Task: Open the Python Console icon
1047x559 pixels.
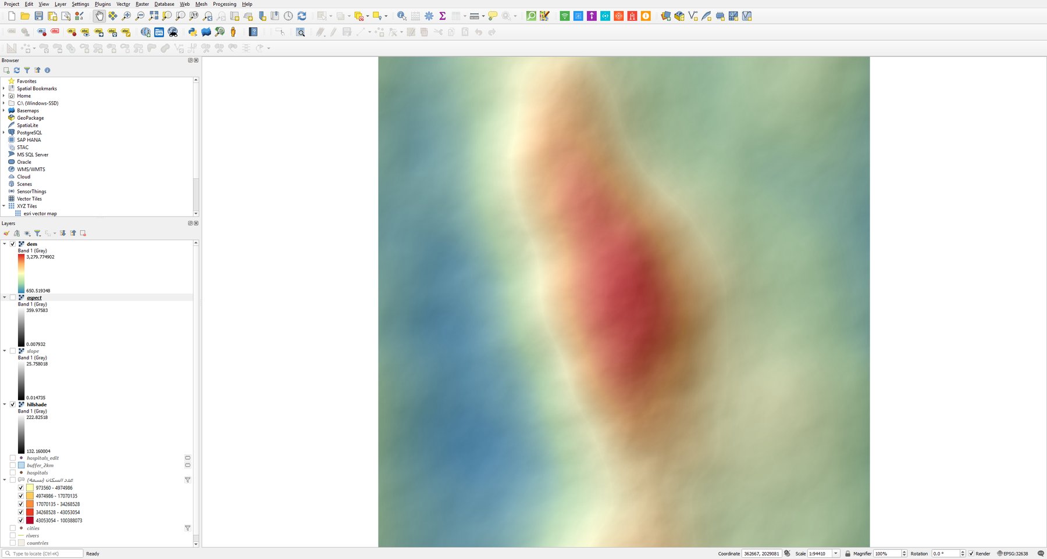Action: 193,32
